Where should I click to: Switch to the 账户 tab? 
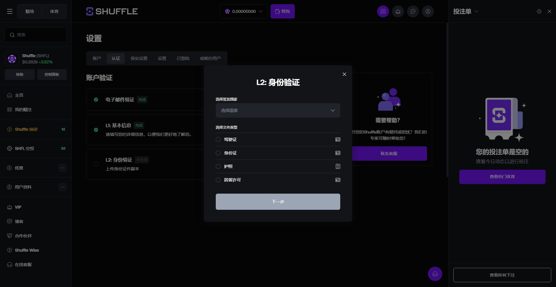(97, 58)
